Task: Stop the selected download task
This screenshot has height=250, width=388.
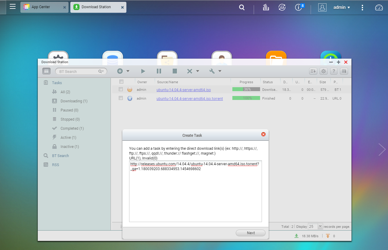Action: tap(175, 71)
